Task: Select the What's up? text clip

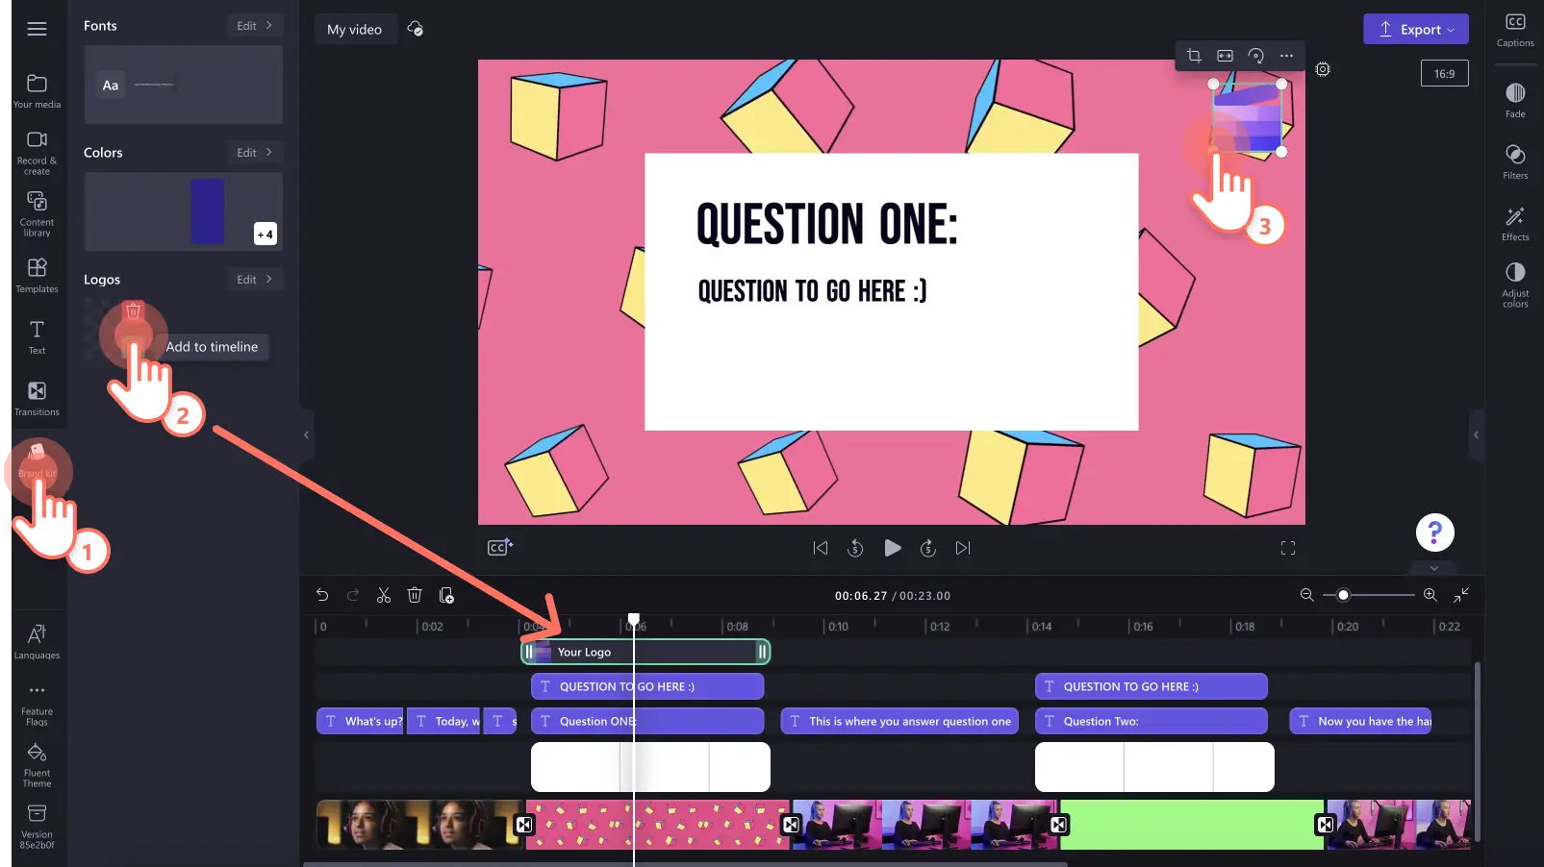Action: click(360, 721)
